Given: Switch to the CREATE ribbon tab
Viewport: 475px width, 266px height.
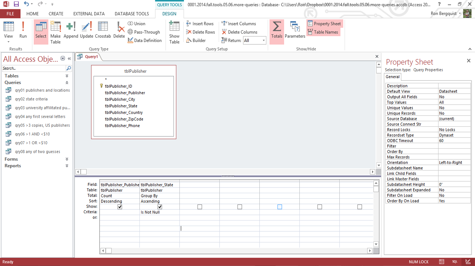Looking at the screenshot, I should (x=56, y=14).
